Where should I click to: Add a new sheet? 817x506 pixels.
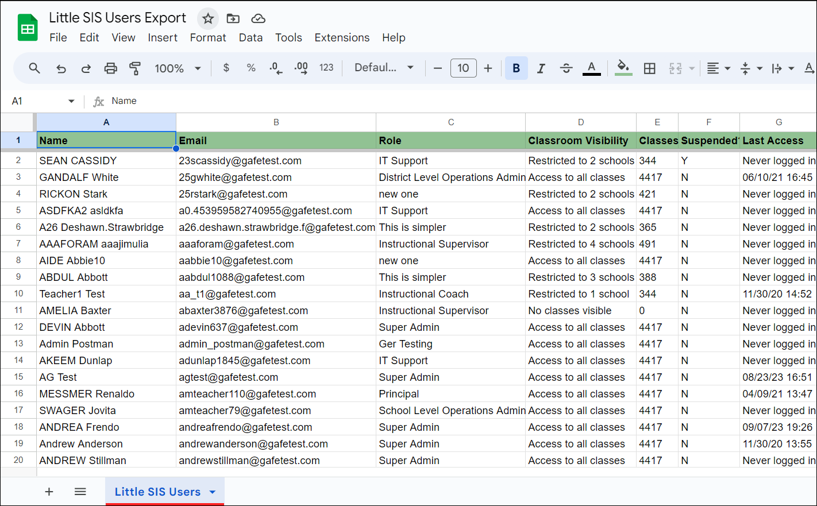[49, 491]
